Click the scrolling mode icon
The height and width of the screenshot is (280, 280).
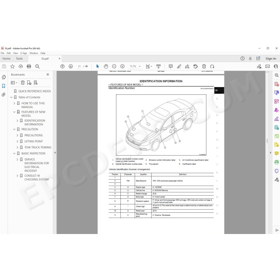158,66
